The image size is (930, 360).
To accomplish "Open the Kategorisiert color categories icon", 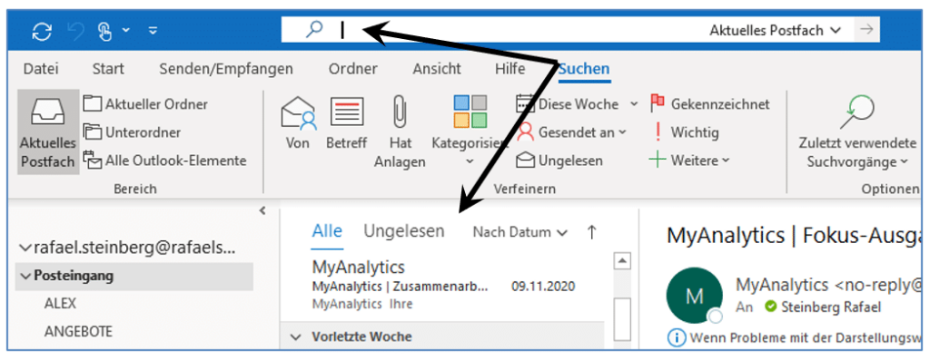I will (470, 112).
